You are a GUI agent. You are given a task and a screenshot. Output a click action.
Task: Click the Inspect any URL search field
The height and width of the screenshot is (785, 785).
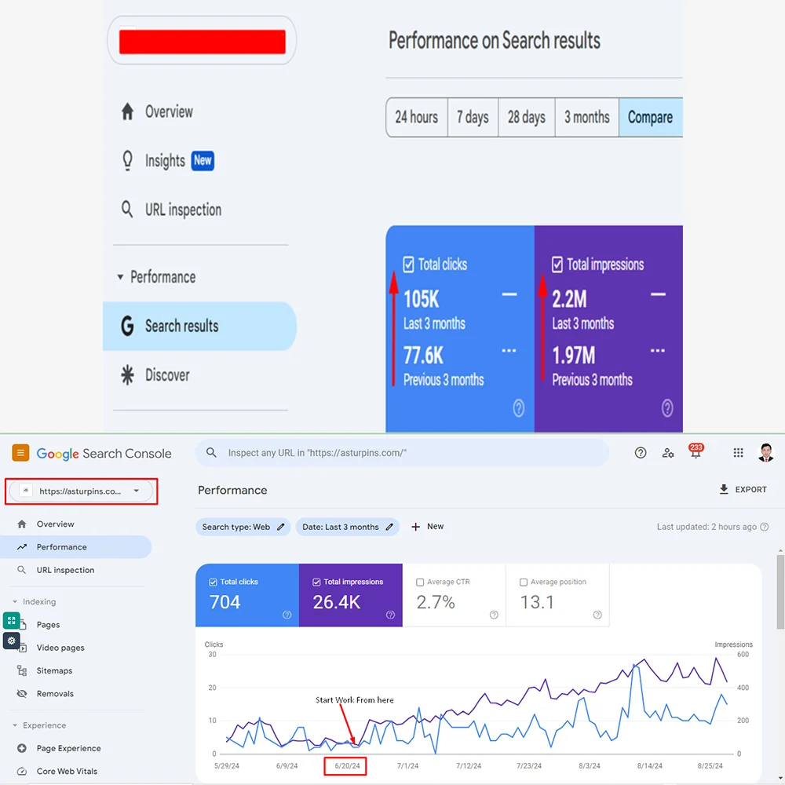click(408, 453)
